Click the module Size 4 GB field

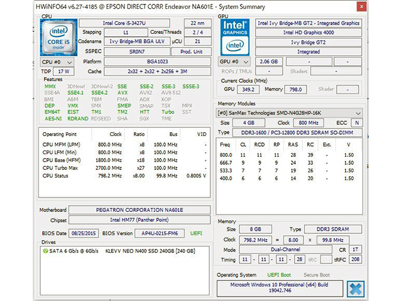[249, 123]
